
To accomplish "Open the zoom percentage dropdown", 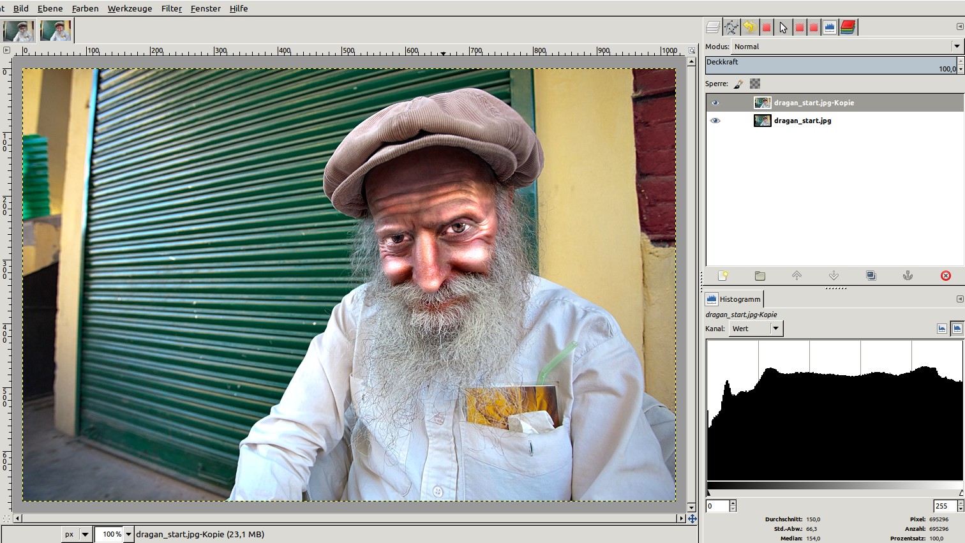I will [x=128, y=534].
